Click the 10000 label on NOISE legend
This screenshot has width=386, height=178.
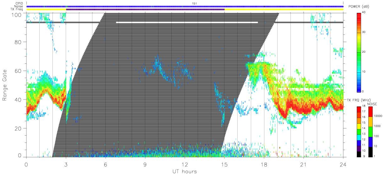click(x=377, y=116)
